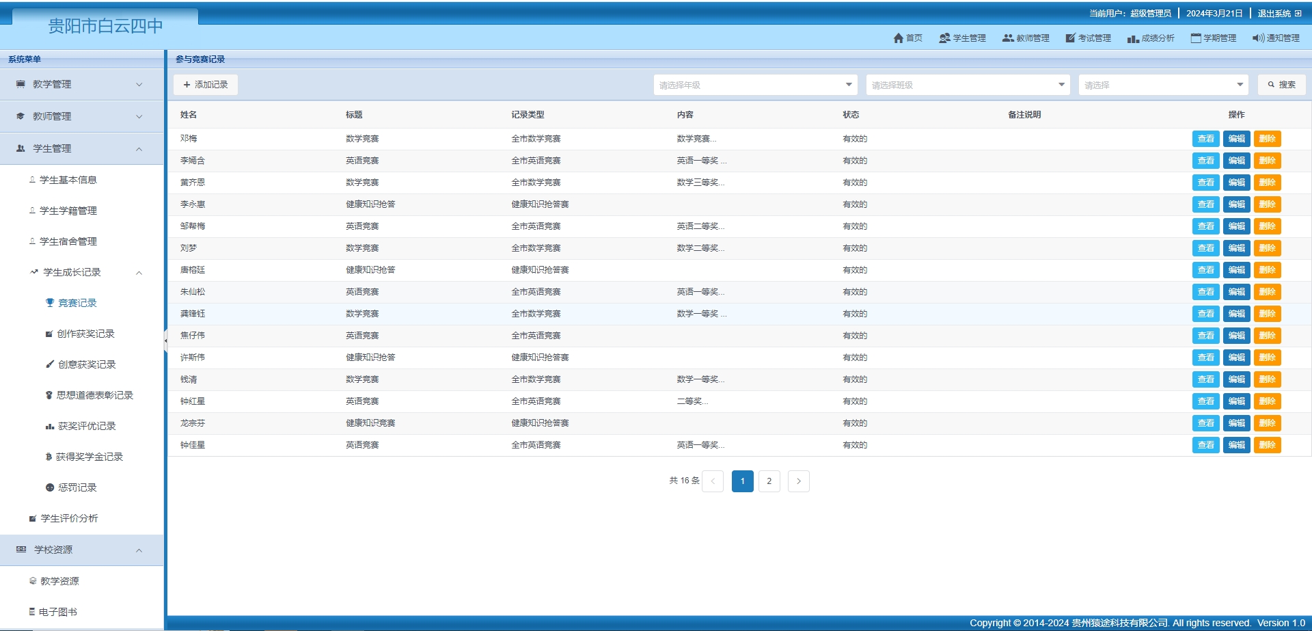Click the face icon beside 惩罚记录
Image resolution: width=1312 pixels, height=631 pixels.
click(x=50, y=487)
